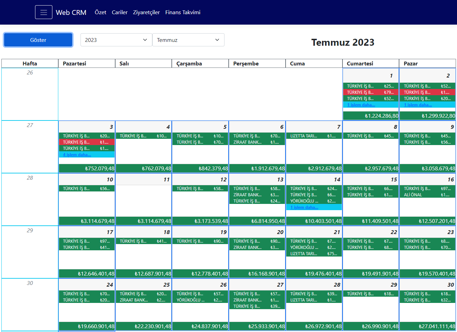457x332 pixels.
Task: Select the ZİRAAT BANK... entry on July 6
Action: [x=257, y=142]
